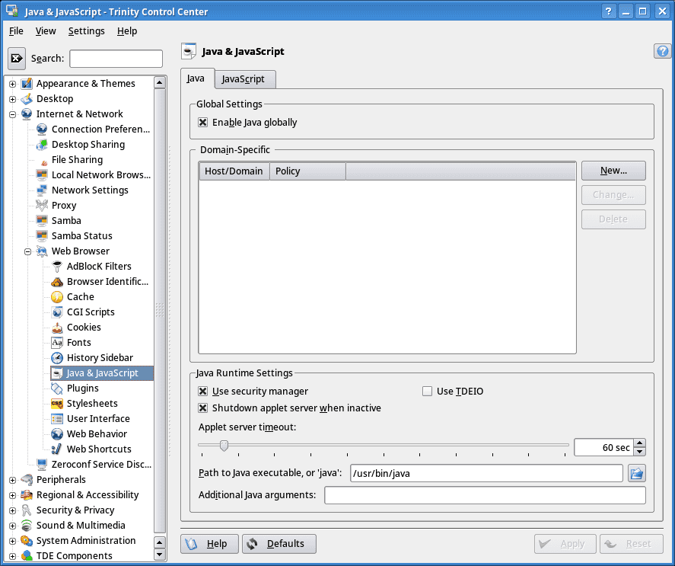Open the Settings menu
Image resolution: width=675 pixels, height=566 pixels.
[87, 31]
